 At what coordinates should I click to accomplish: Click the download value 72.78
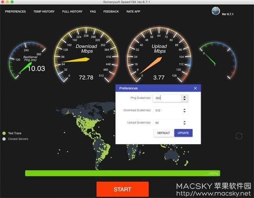point(86,78)
